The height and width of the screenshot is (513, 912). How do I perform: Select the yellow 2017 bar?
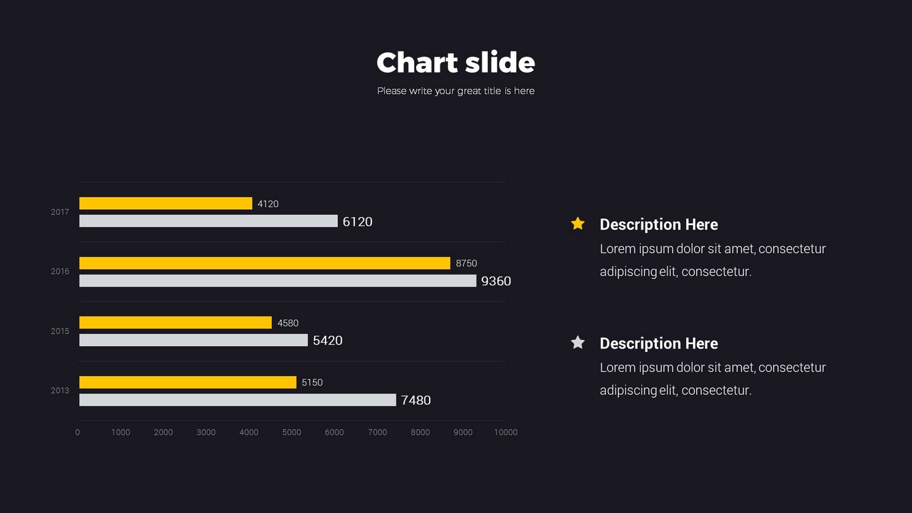(x=166, y=204)
